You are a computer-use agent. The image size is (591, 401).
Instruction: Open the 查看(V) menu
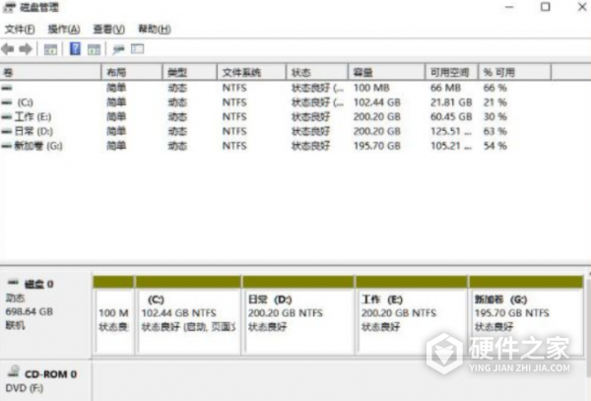(108, 29)
